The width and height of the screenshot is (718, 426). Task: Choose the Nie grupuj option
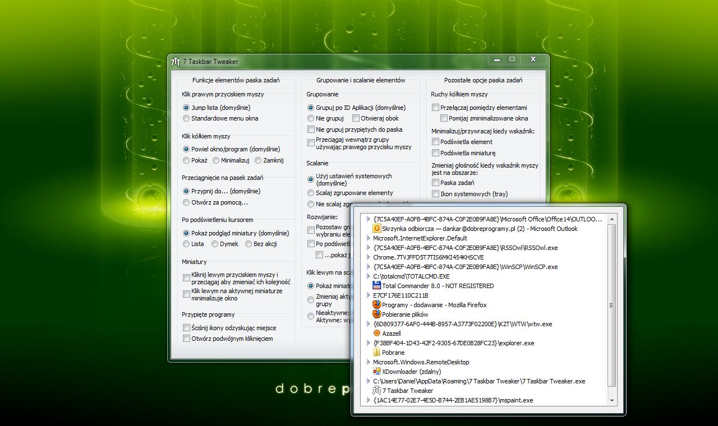click(311, 118)
